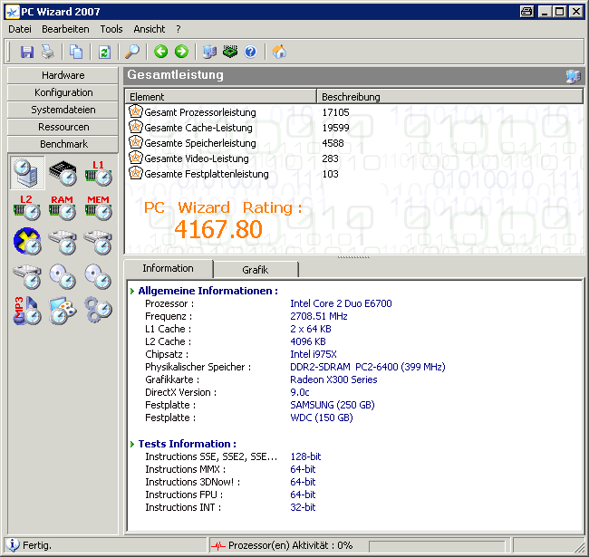Click the computer icon in Gesamtleistung header
This screenshot has height=557, width=589.
tap(574, 76)
